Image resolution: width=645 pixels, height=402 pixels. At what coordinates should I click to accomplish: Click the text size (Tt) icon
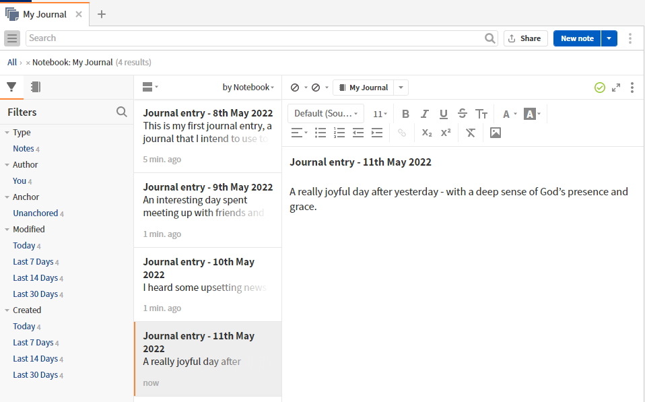[x=481, y=114]
